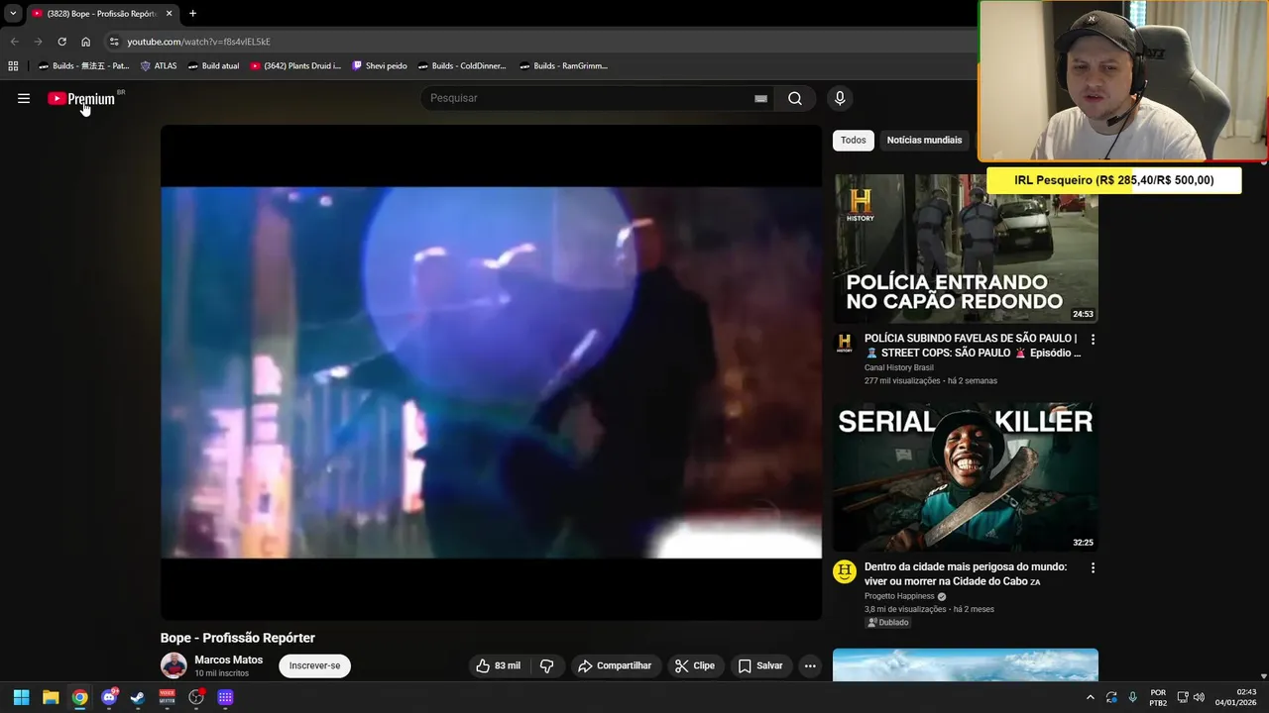Open volume control in system tray
This screenshot has height=713, width=1269.
pos(1199,697)
